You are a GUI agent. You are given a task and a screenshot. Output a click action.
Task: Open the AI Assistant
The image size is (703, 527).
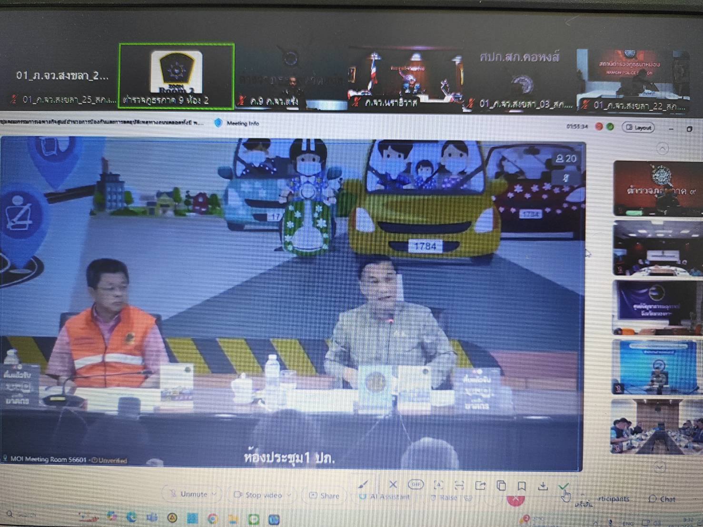tap(385, 497)
